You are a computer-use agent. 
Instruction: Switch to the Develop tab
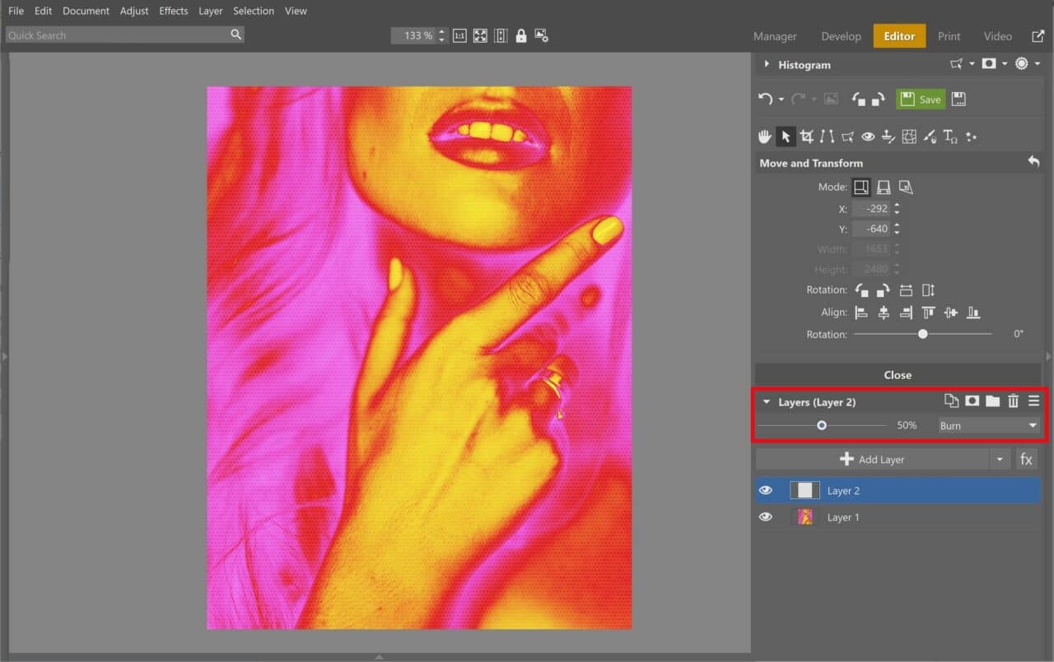841,36
